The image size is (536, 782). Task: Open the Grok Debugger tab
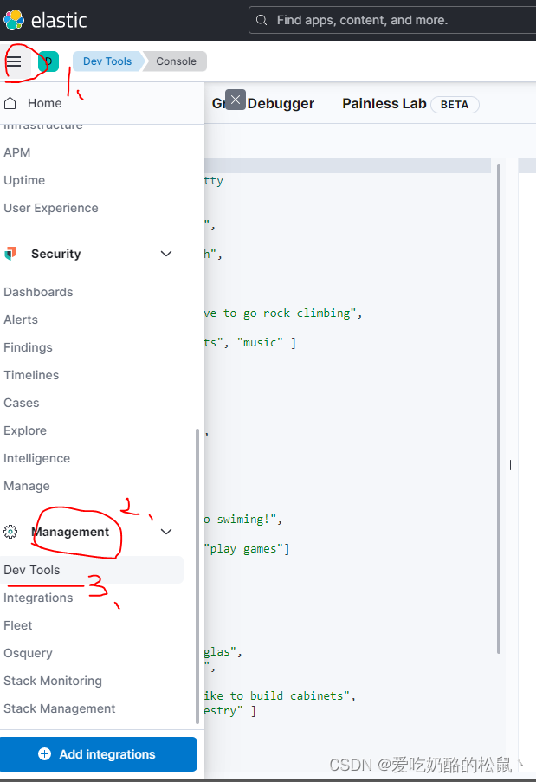click(x=262, y=104)
